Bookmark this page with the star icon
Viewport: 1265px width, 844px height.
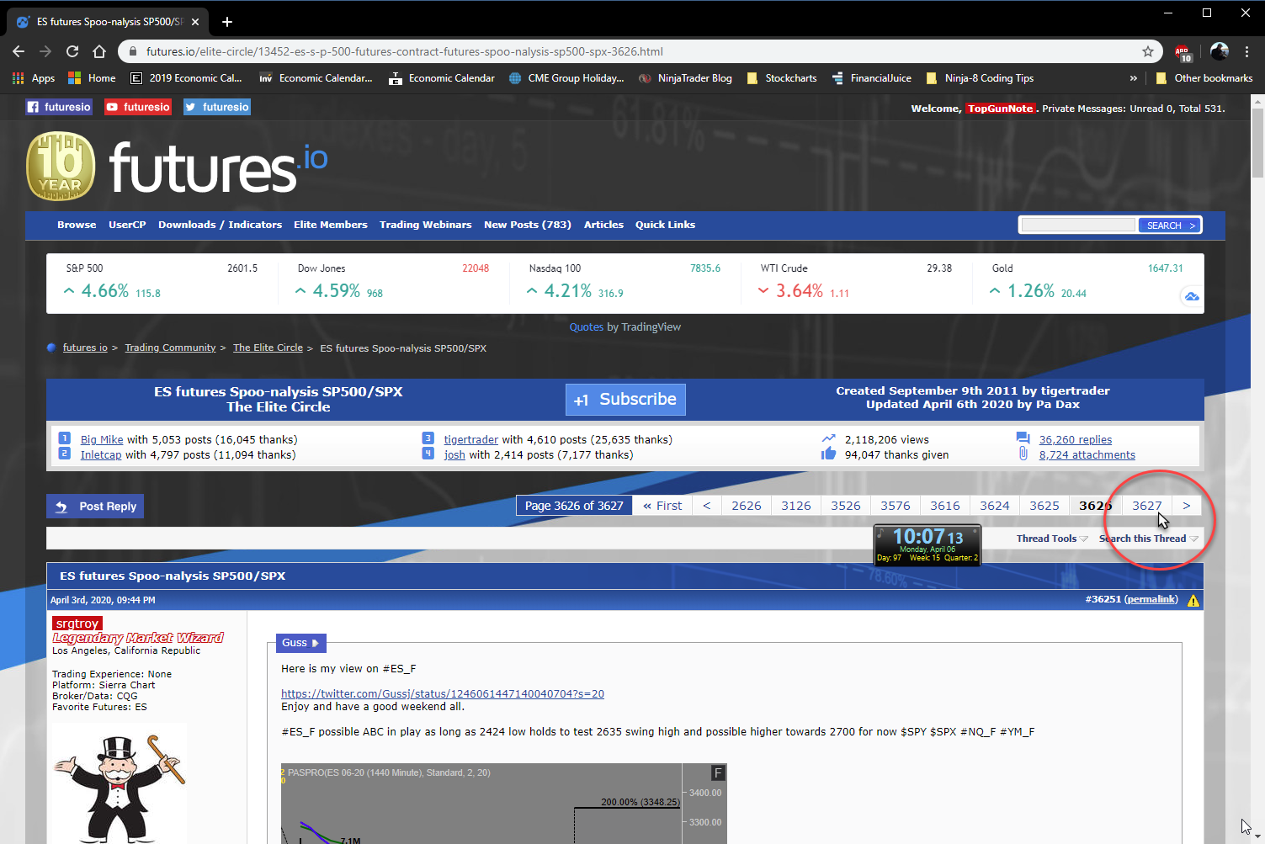[x=1148, y=51]
